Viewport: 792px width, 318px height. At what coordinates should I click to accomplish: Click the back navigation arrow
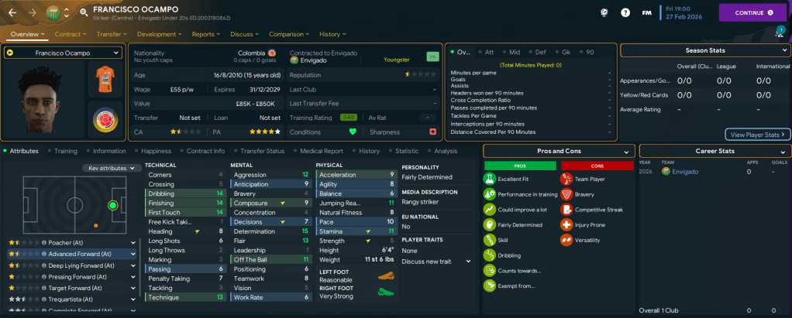pyautogui.click(x=12, y=12)
